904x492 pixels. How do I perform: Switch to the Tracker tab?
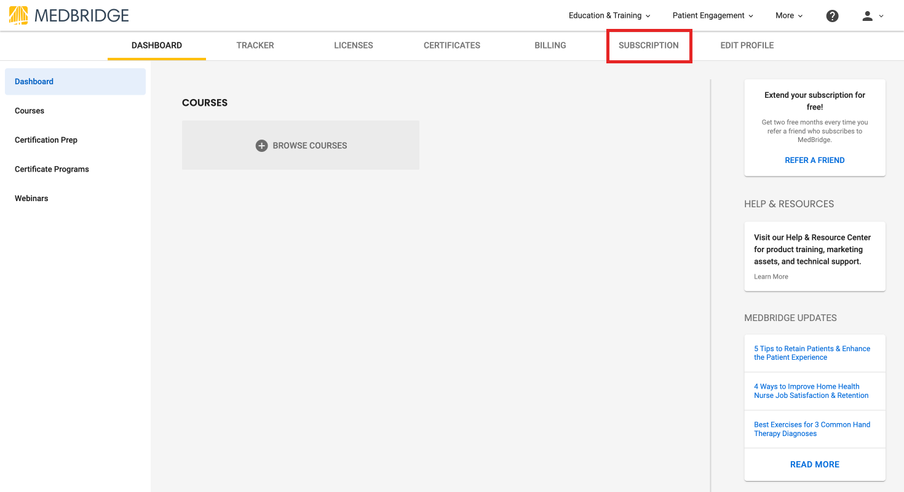point(255,46)
